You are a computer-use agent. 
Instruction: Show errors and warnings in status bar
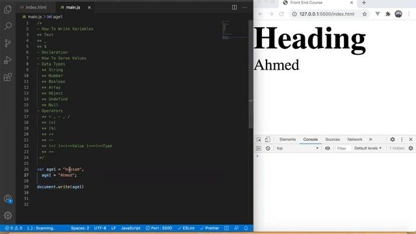(x=14, y=228)
